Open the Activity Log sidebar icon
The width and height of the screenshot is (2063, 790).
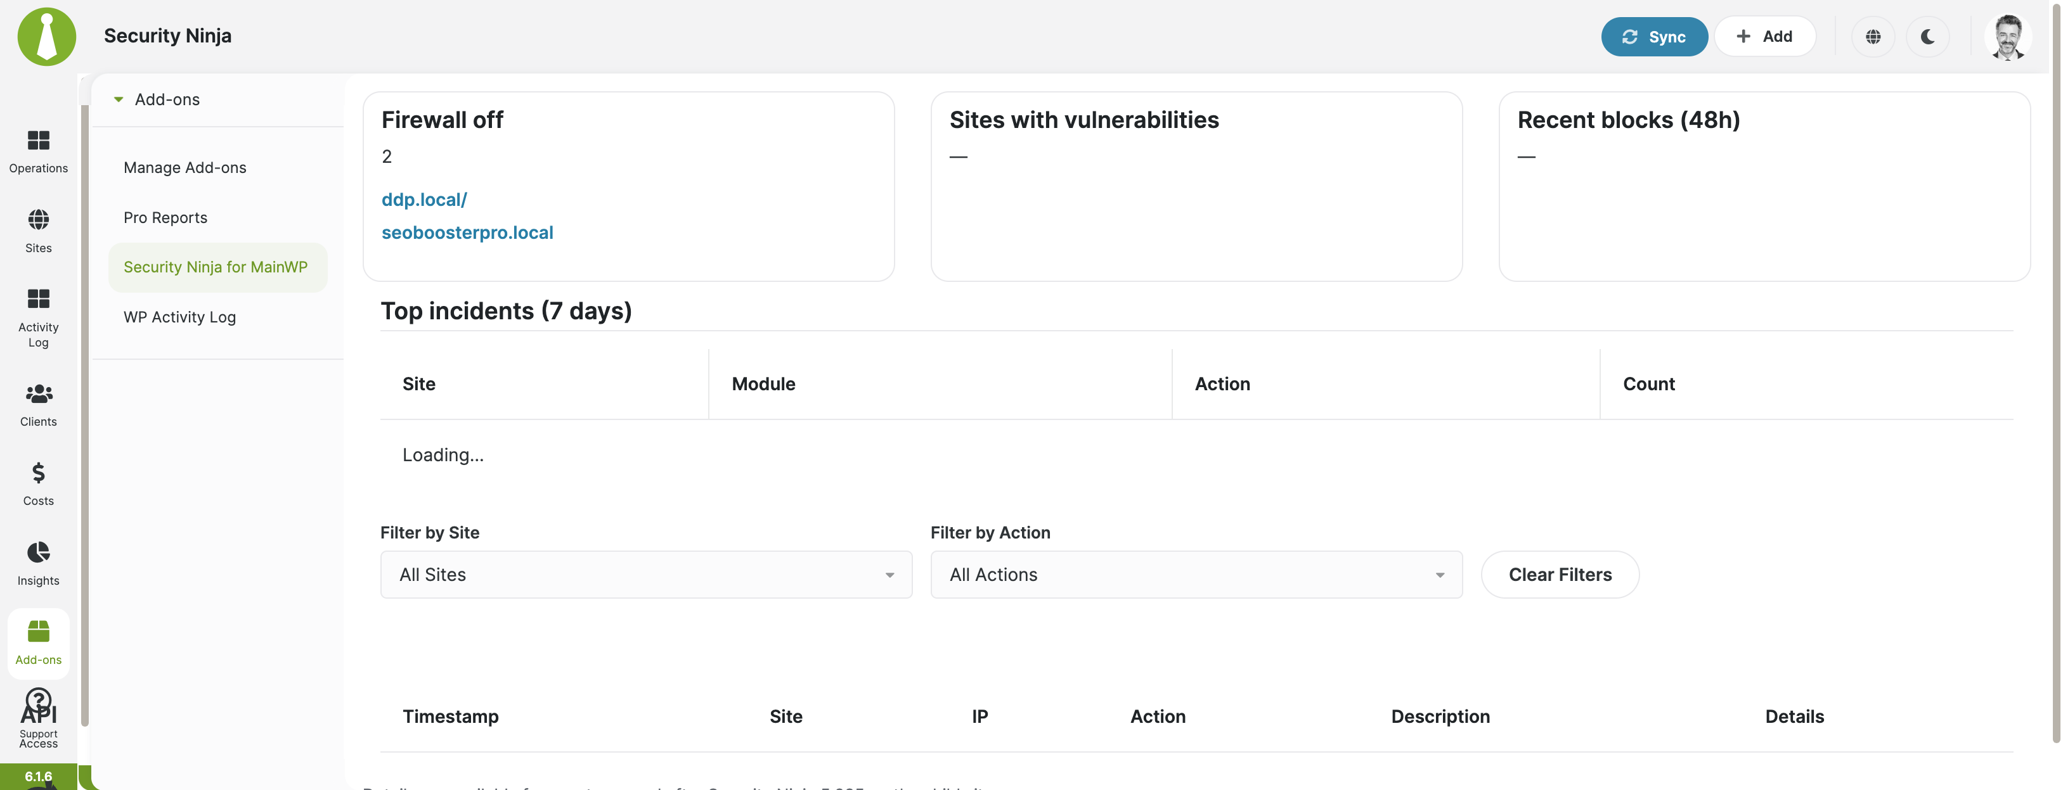[x=39, y=298]
